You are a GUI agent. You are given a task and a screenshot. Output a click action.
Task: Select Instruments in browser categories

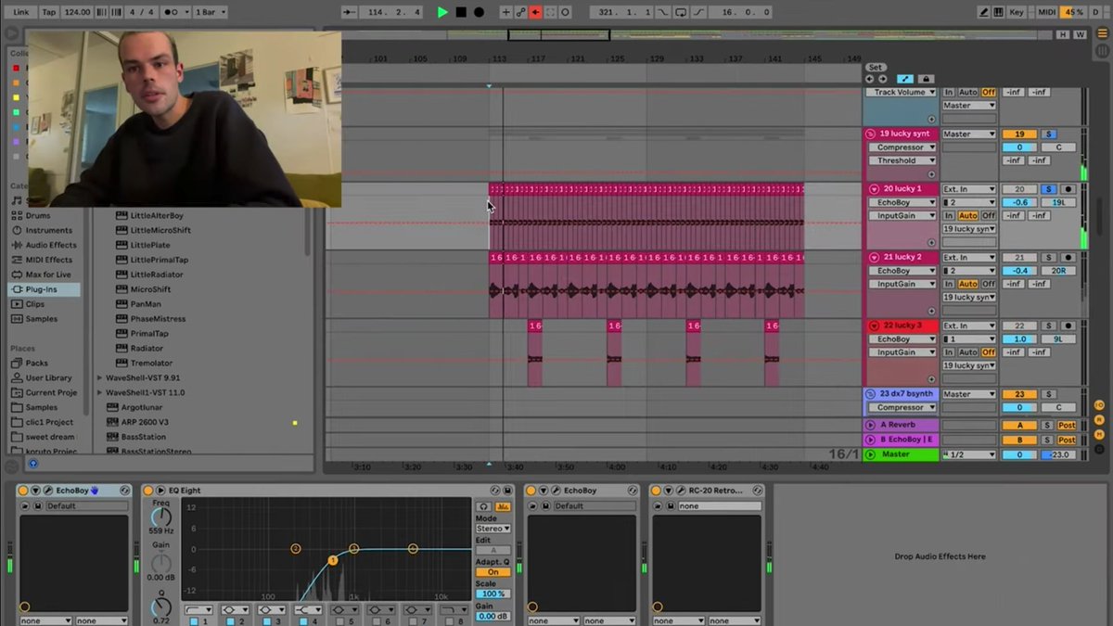[x=48, y=230]
